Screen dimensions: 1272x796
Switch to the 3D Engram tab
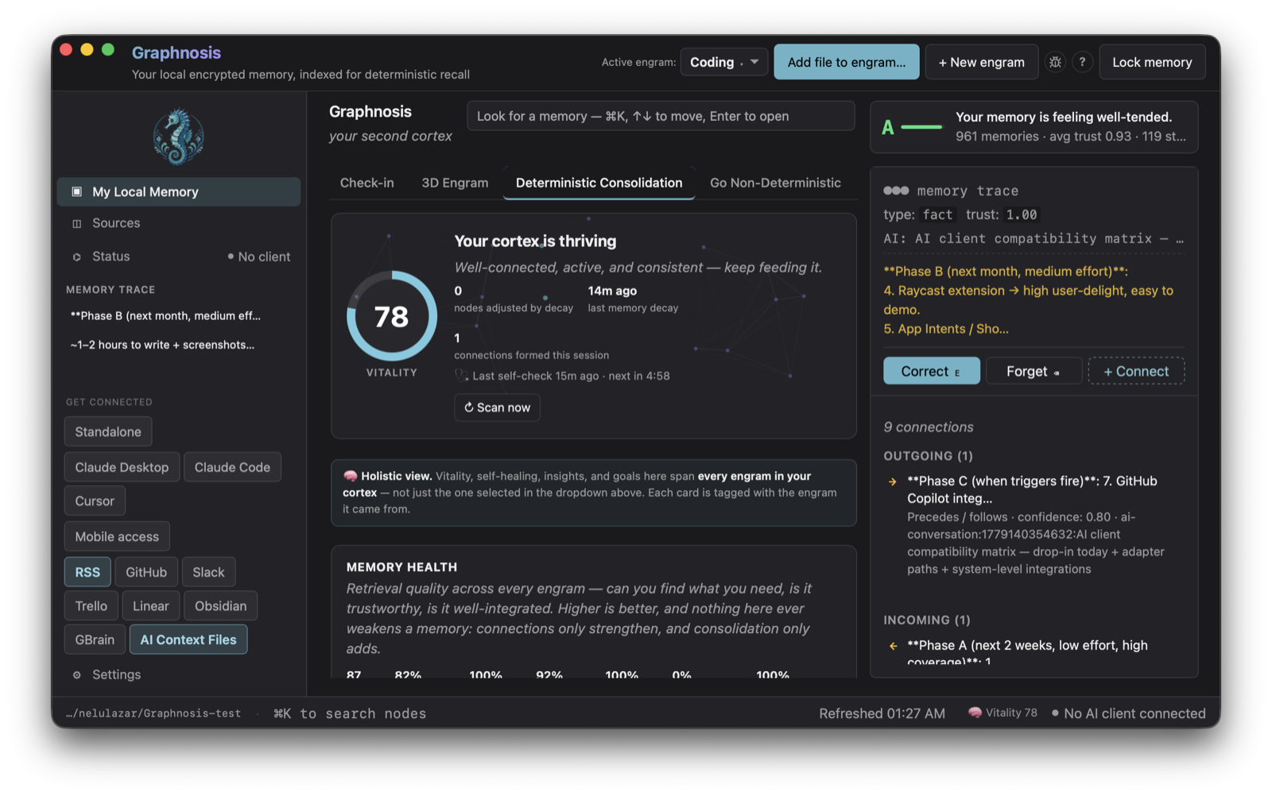click(455, 183)
